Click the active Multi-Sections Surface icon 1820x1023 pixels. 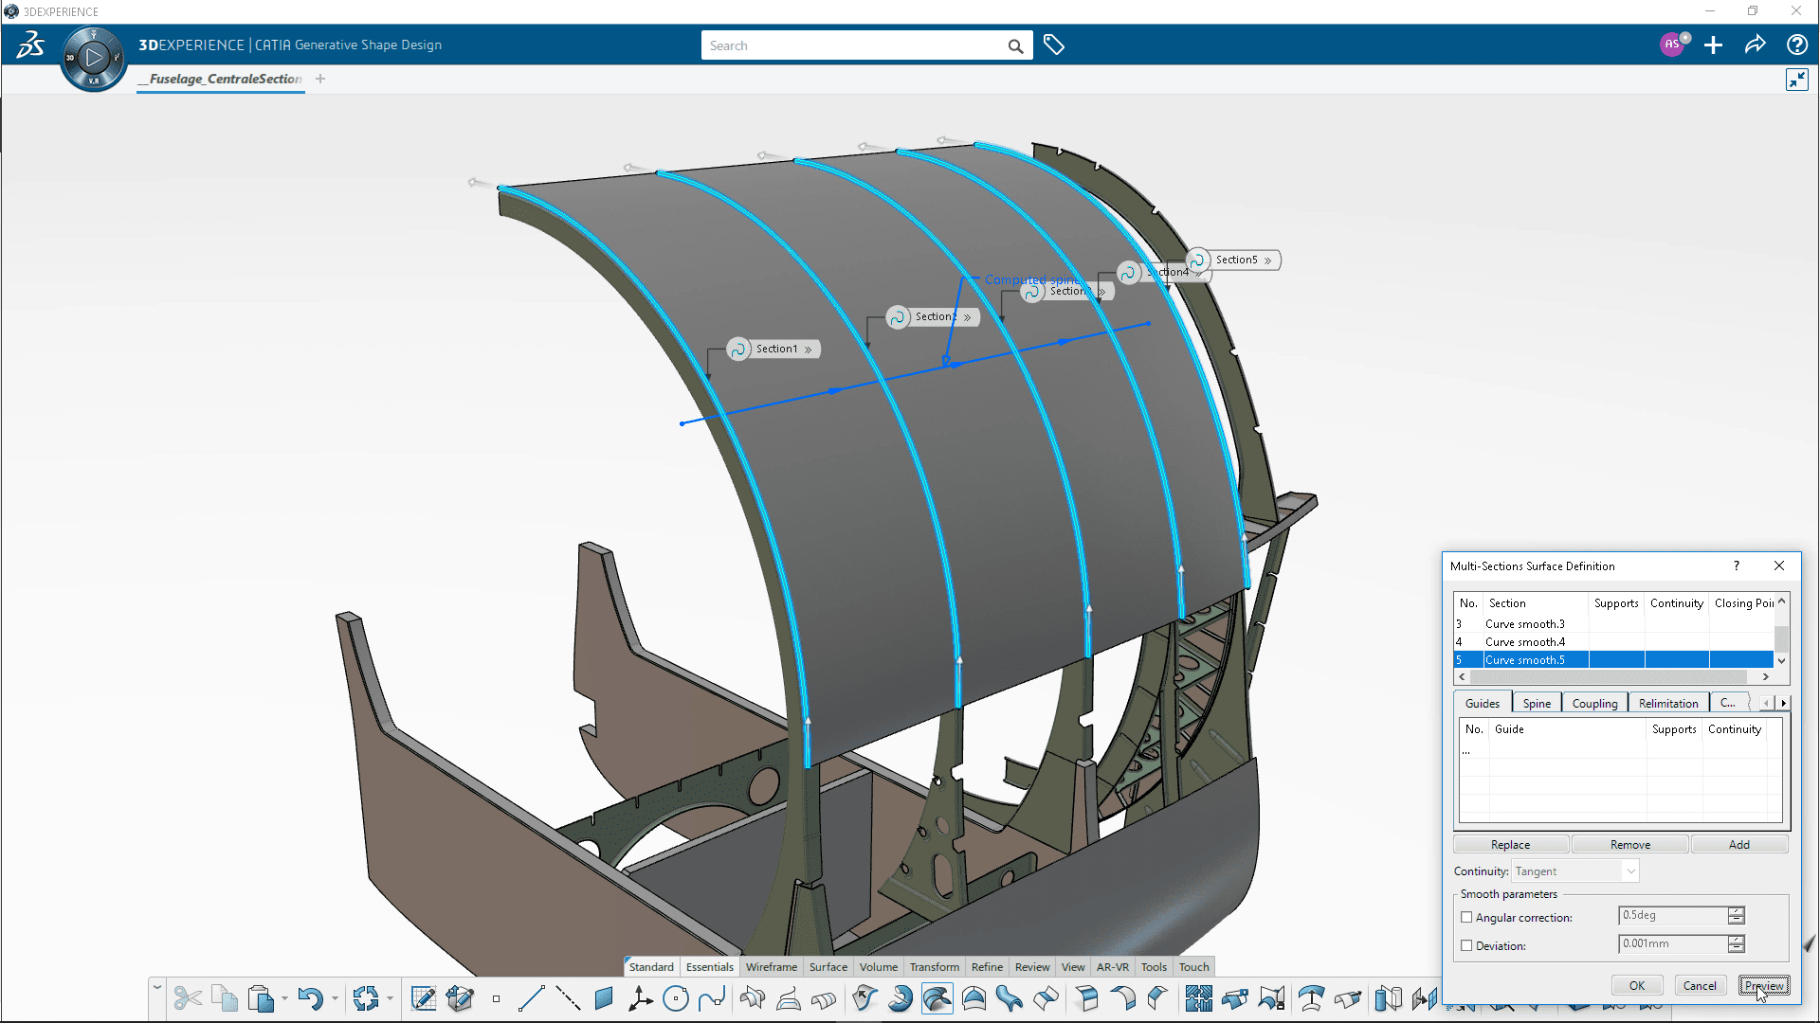point(937,998)
